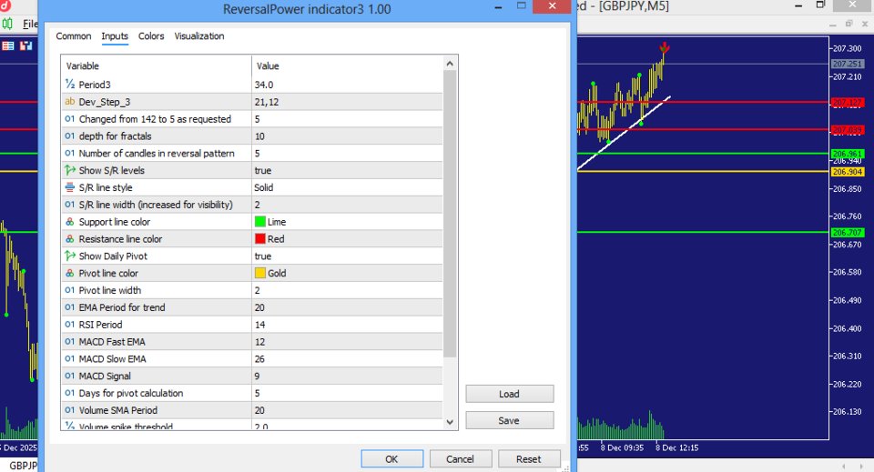Viewport: 874px width, 472px height.
Task: Open the File menu in main window
Action: [29, 24]
